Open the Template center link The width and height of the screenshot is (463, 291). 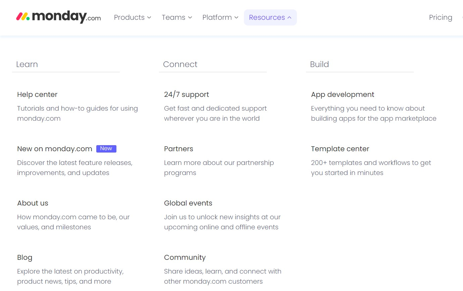click(340, 149)
